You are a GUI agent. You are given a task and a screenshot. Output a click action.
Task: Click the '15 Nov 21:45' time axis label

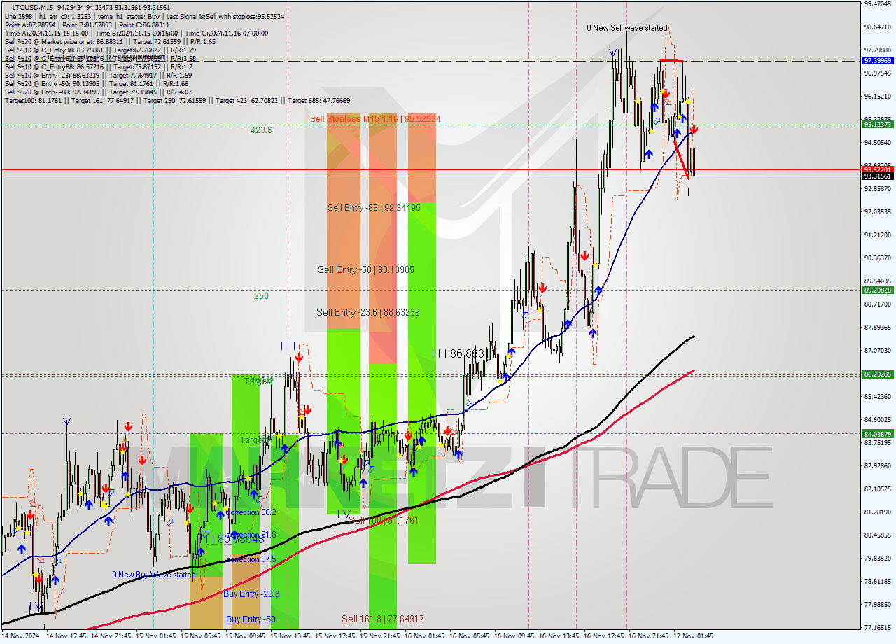tap(380, 636)
